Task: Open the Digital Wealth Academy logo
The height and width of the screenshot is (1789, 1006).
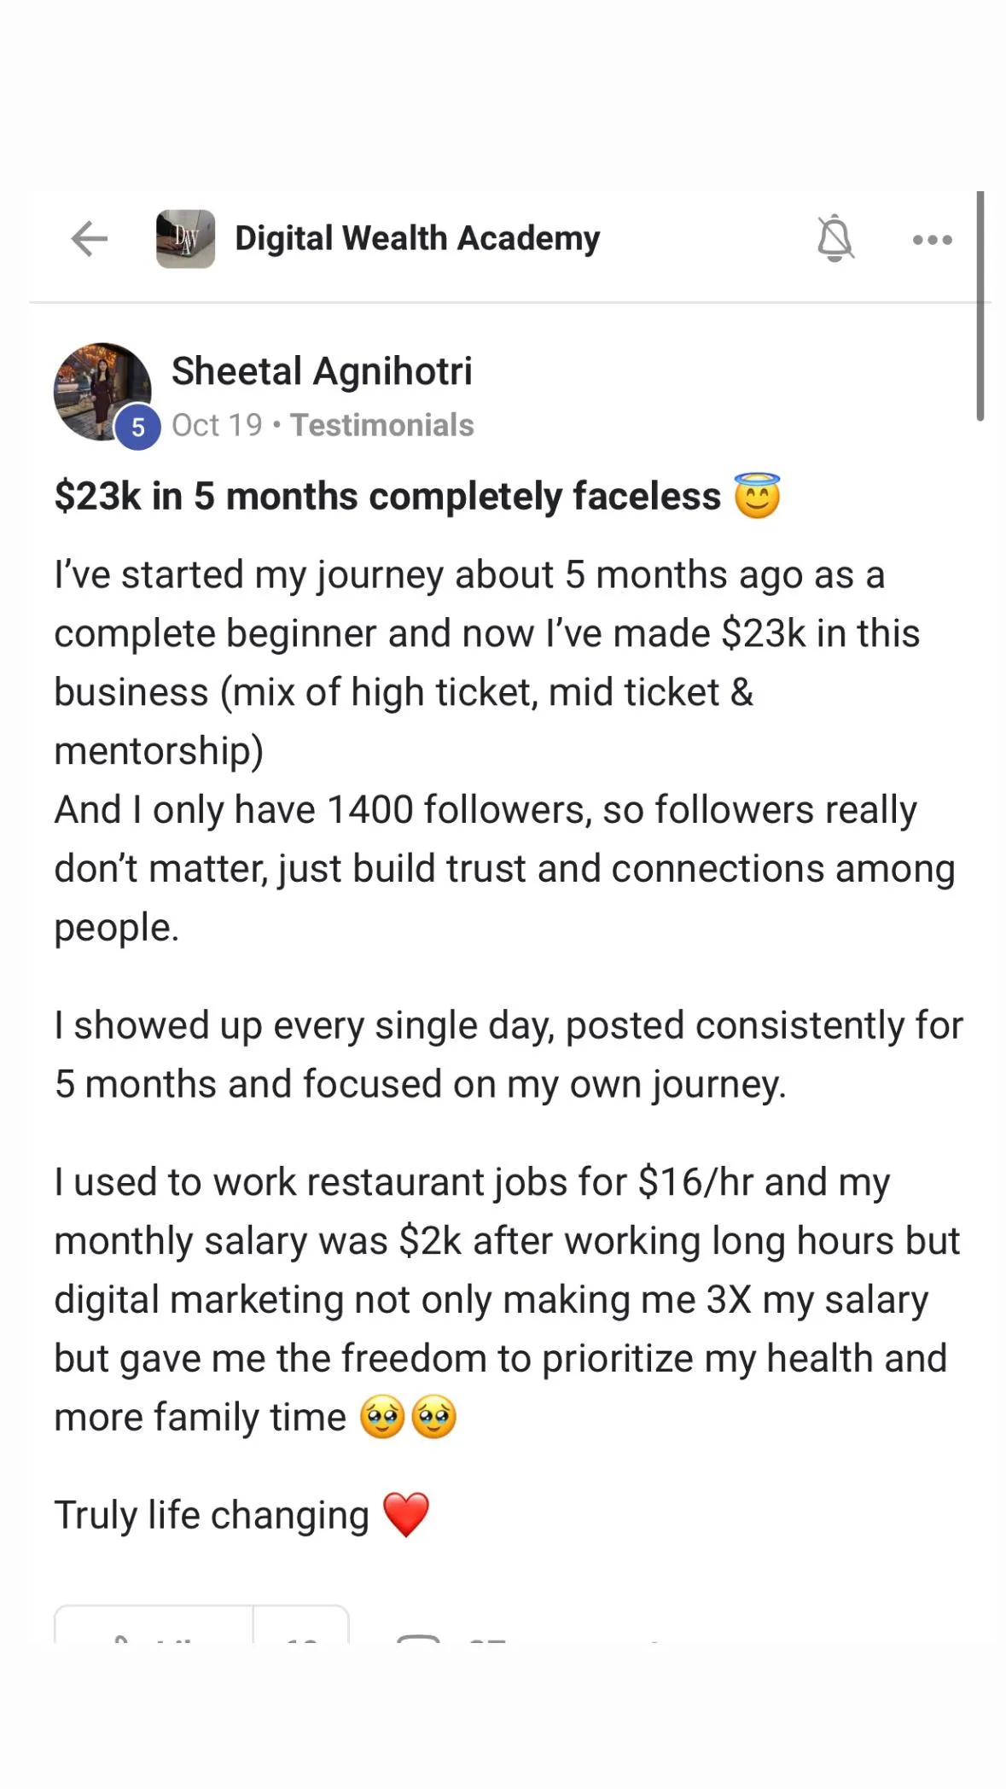Action: (185, 239)
